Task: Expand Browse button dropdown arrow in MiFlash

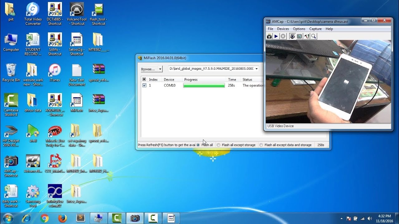Action: click(160, 69)
